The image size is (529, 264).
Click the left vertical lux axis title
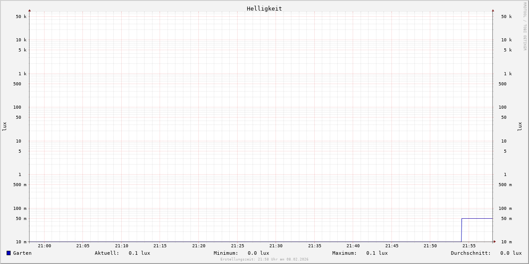(x=4, y=126)
